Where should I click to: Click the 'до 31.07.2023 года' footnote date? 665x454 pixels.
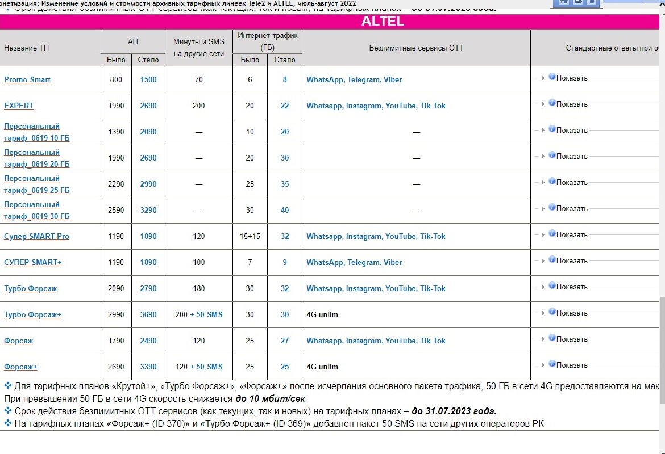click(454, 411)
